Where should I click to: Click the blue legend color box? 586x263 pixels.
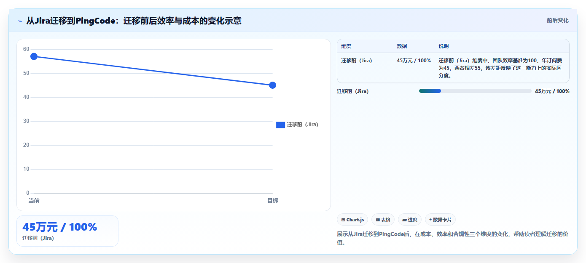[x=280, y=125]
